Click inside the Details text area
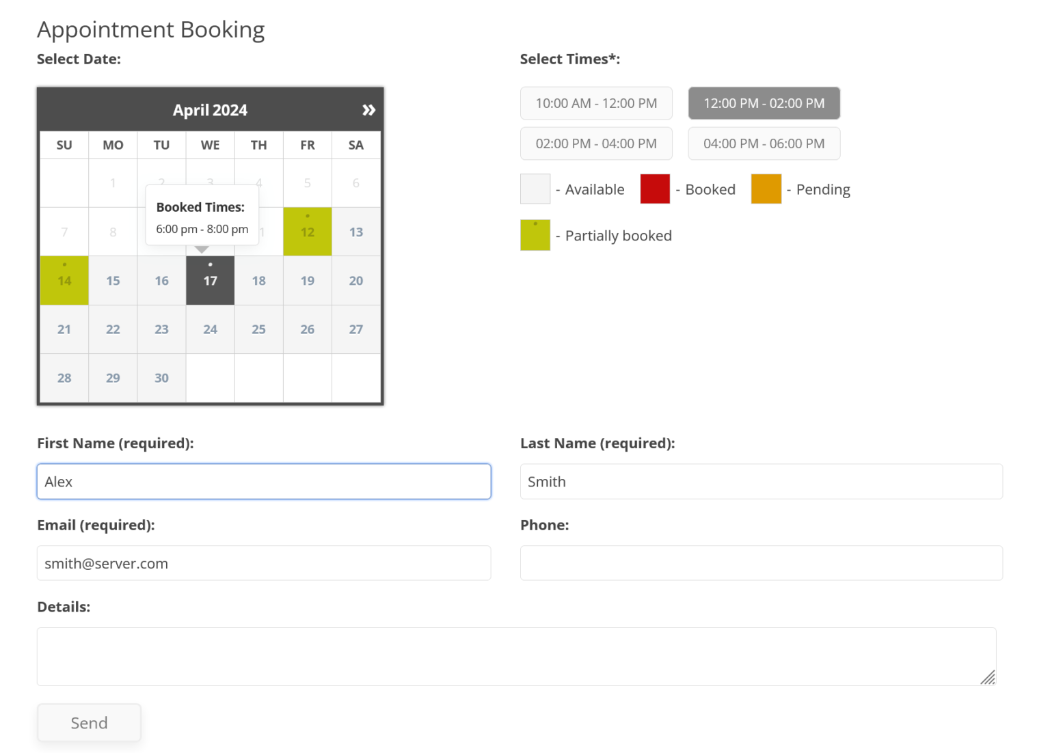 (x=516, y=656)
